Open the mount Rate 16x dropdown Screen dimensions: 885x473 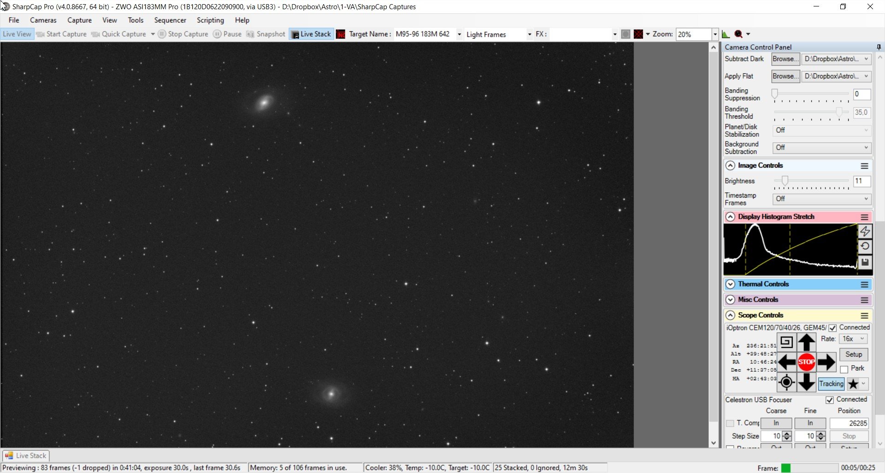coord(854,339)
